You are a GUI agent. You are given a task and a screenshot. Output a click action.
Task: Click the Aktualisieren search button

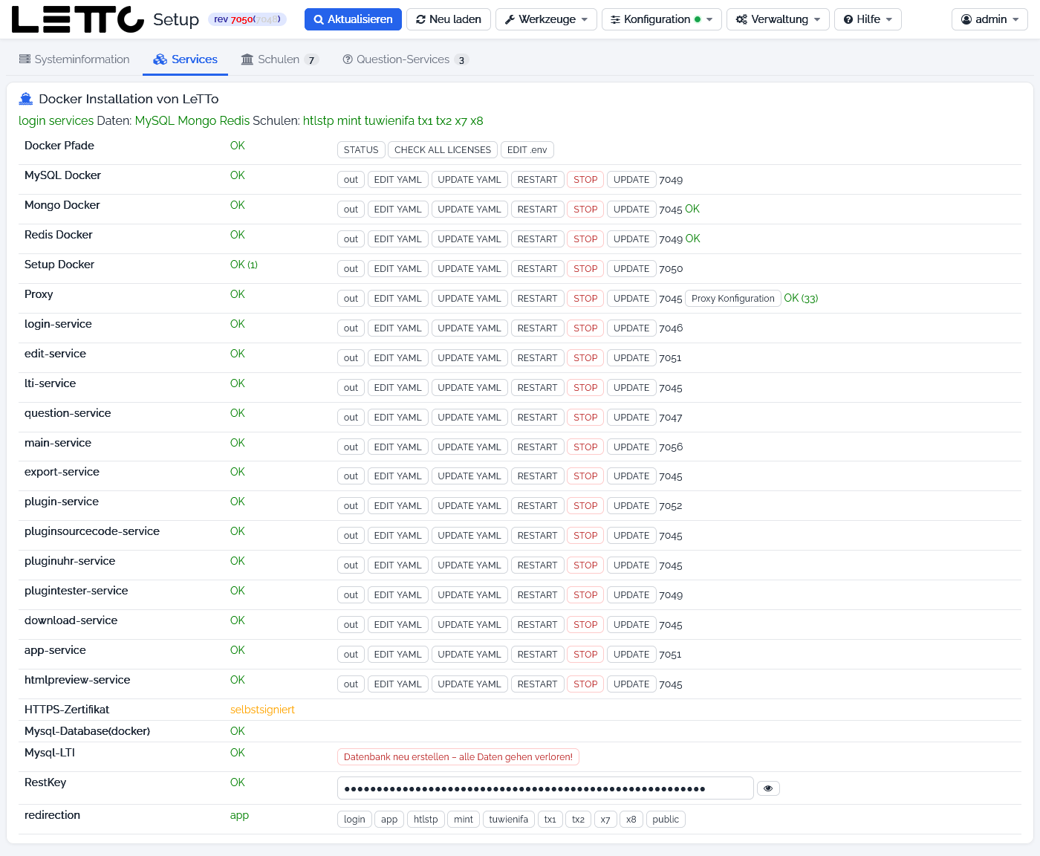(353, 19)
